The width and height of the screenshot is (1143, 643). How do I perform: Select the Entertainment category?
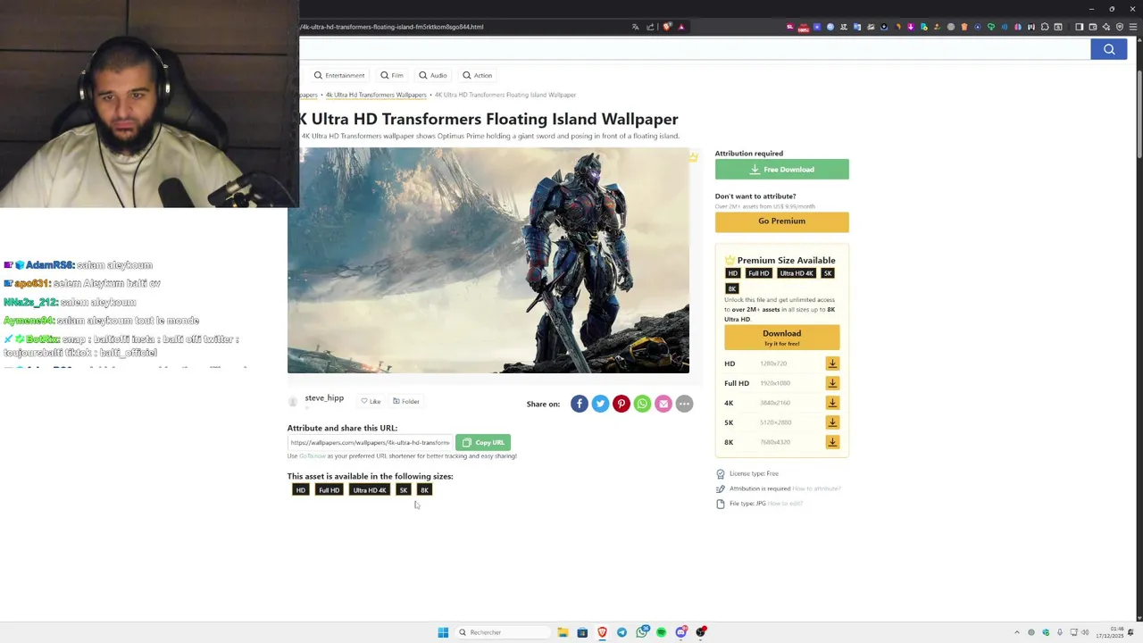click(x=339, y=75)
